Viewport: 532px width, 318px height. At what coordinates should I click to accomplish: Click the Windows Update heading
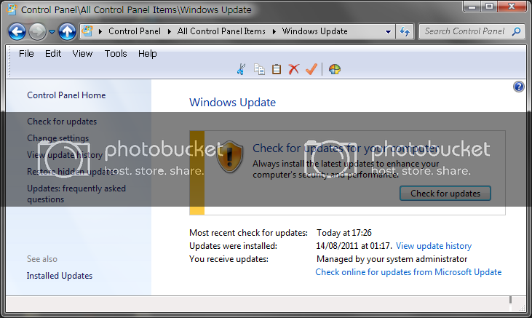pyautogui.click(x=232, y=103)
